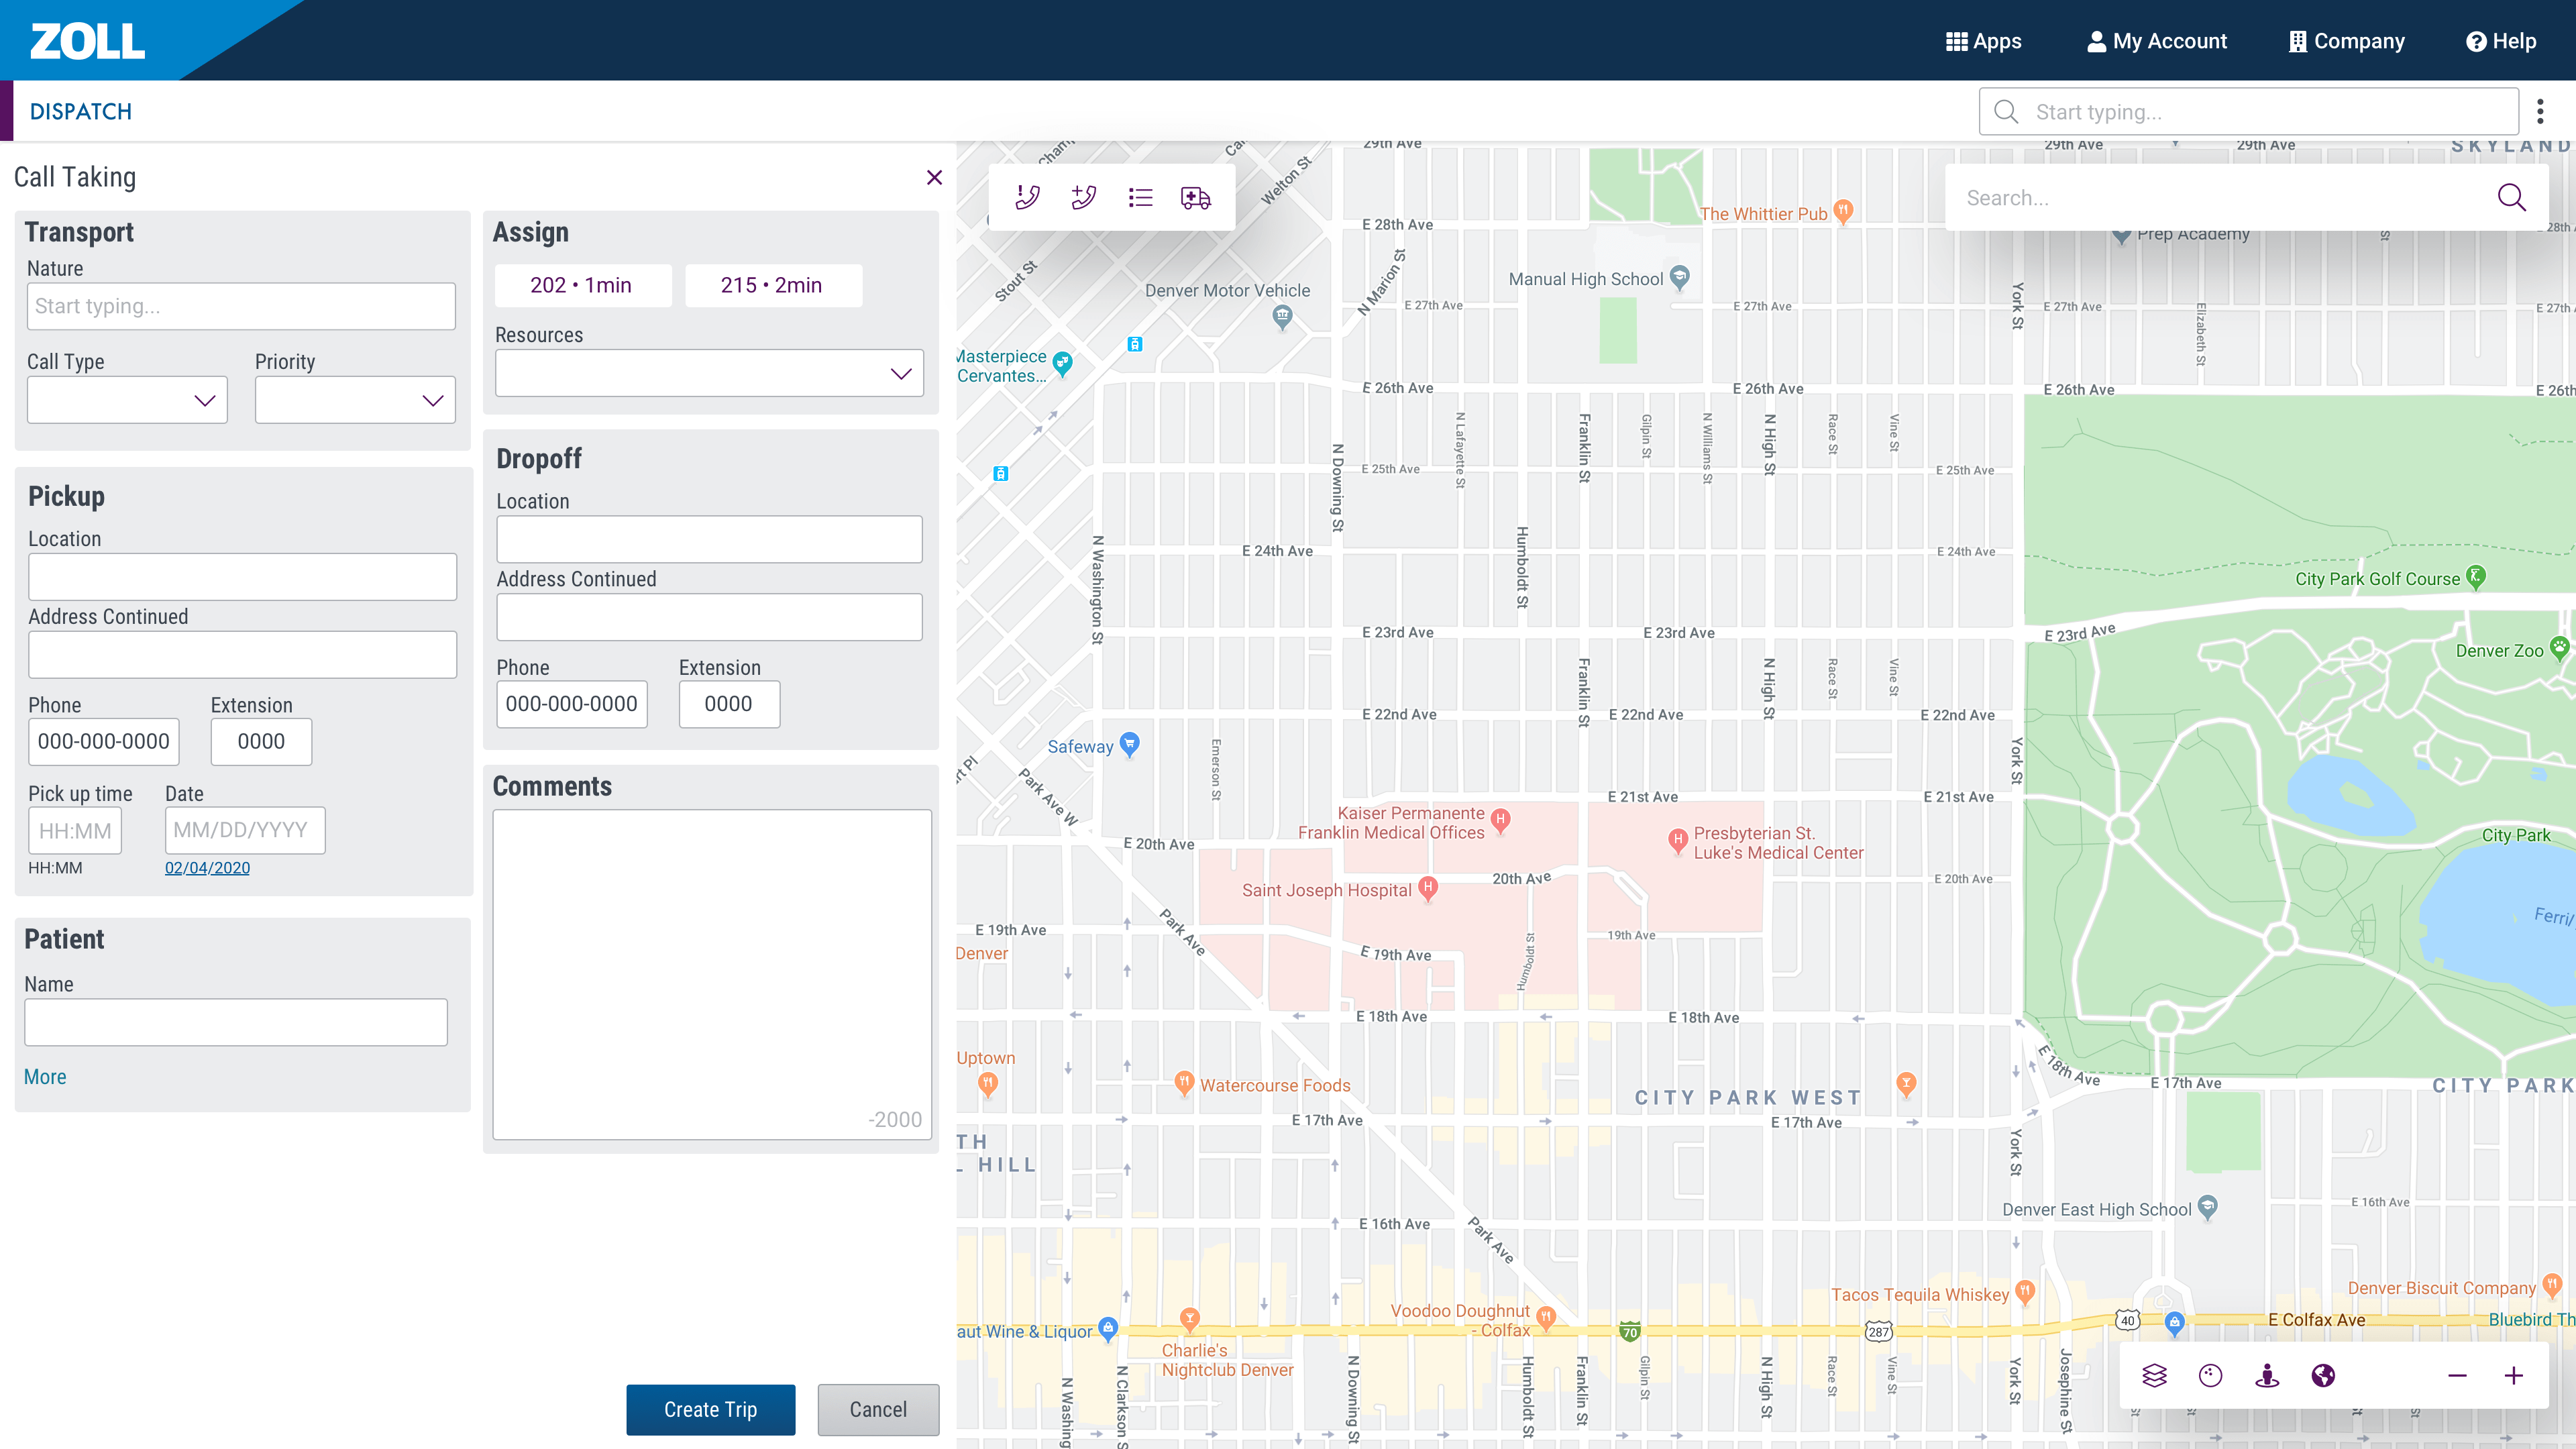Screen dimensions: 2576x1449
Task: Click the globe map view icon
Action: click(x=2323, y=1376)
